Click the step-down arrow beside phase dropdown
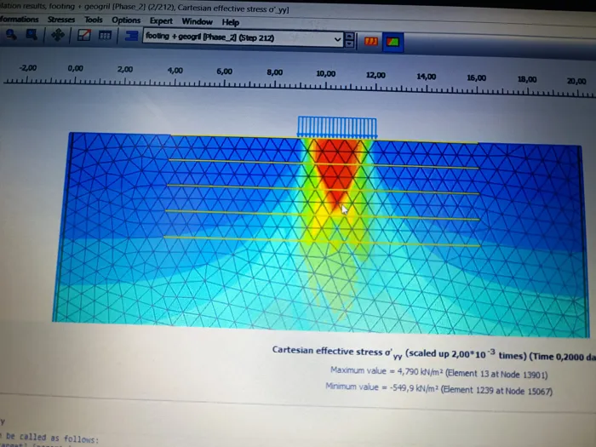This screenshot has height=447, width=596. tap(350, 43)
